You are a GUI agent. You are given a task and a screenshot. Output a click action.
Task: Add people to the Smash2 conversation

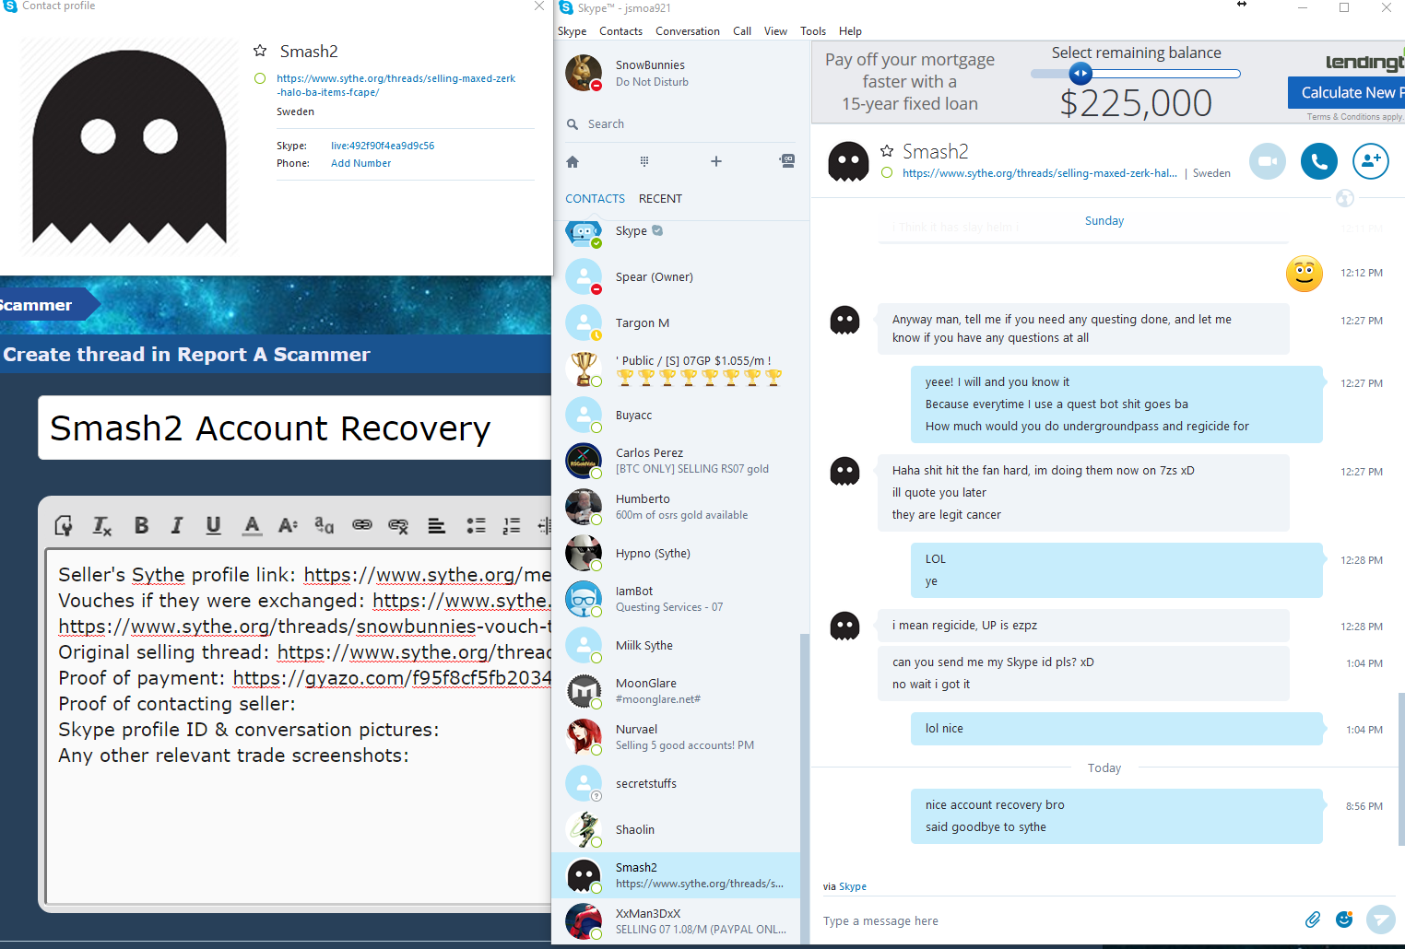(1371, 161)
